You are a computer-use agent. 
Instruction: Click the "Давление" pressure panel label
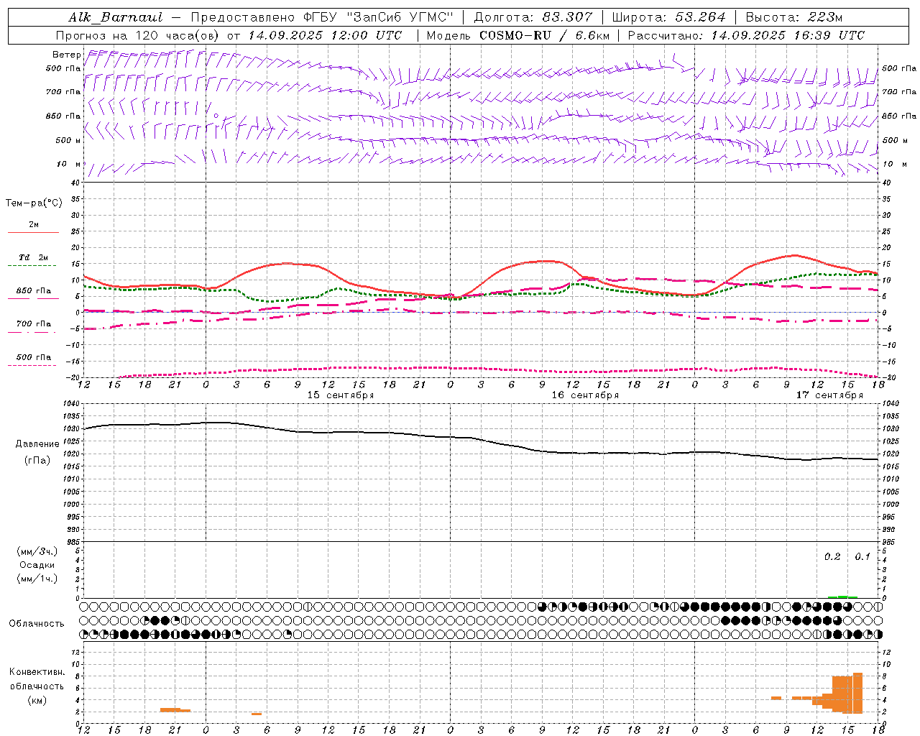pyautogui.click(x=37, y=444)
